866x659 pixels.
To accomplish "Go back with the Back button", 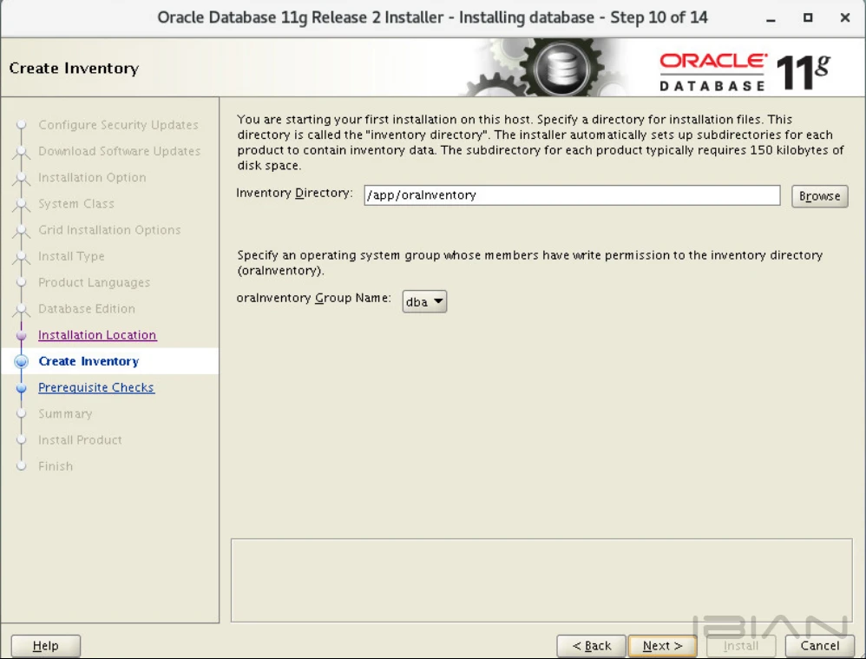I will point(591,646).
